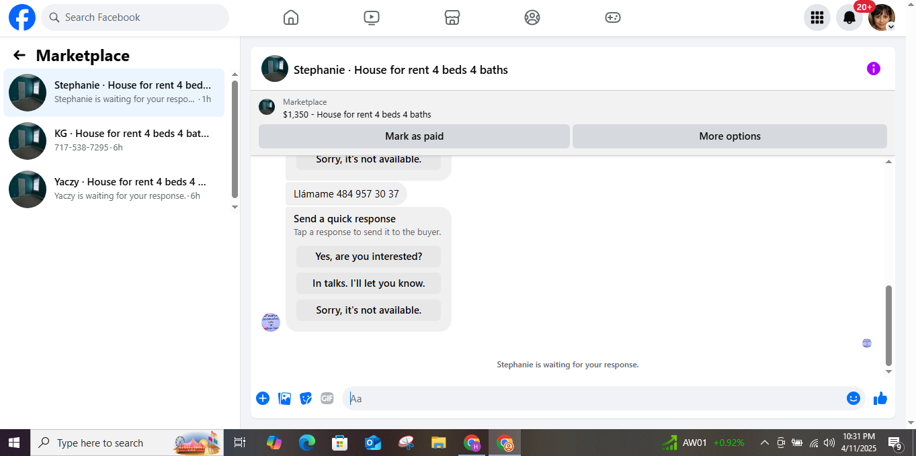Focus the Search Facebook field
Viewport: 916px width, 456px height.
(x=135, y=17)
